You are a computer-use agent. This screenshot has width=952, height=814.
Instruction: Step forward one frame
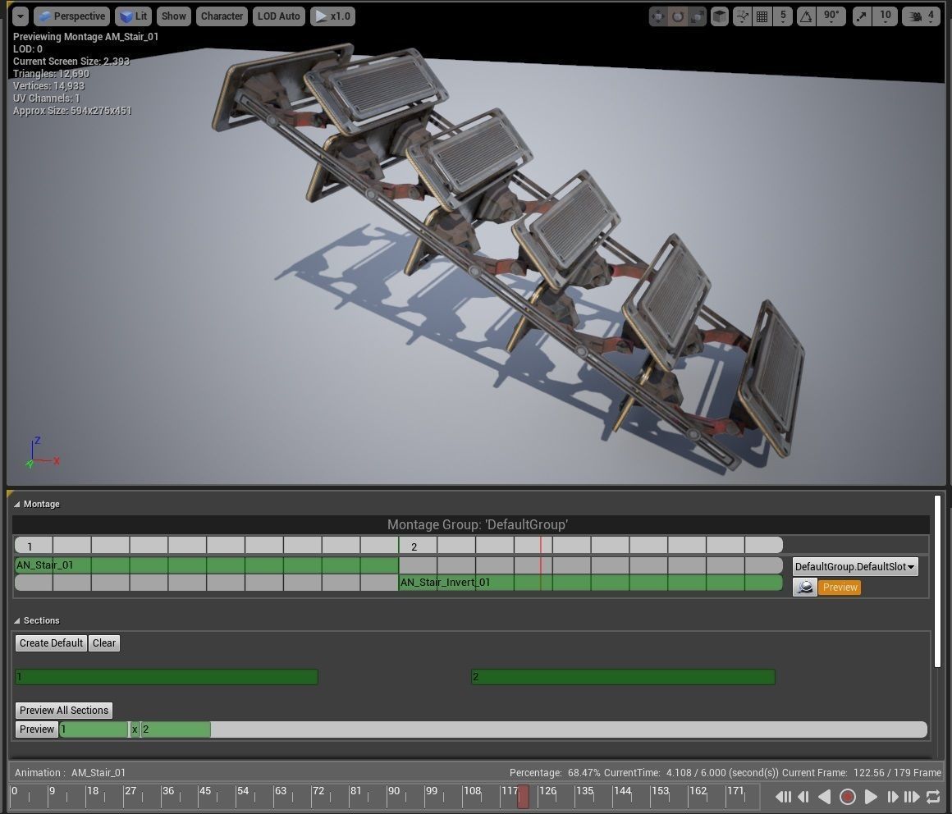(893, 797)
